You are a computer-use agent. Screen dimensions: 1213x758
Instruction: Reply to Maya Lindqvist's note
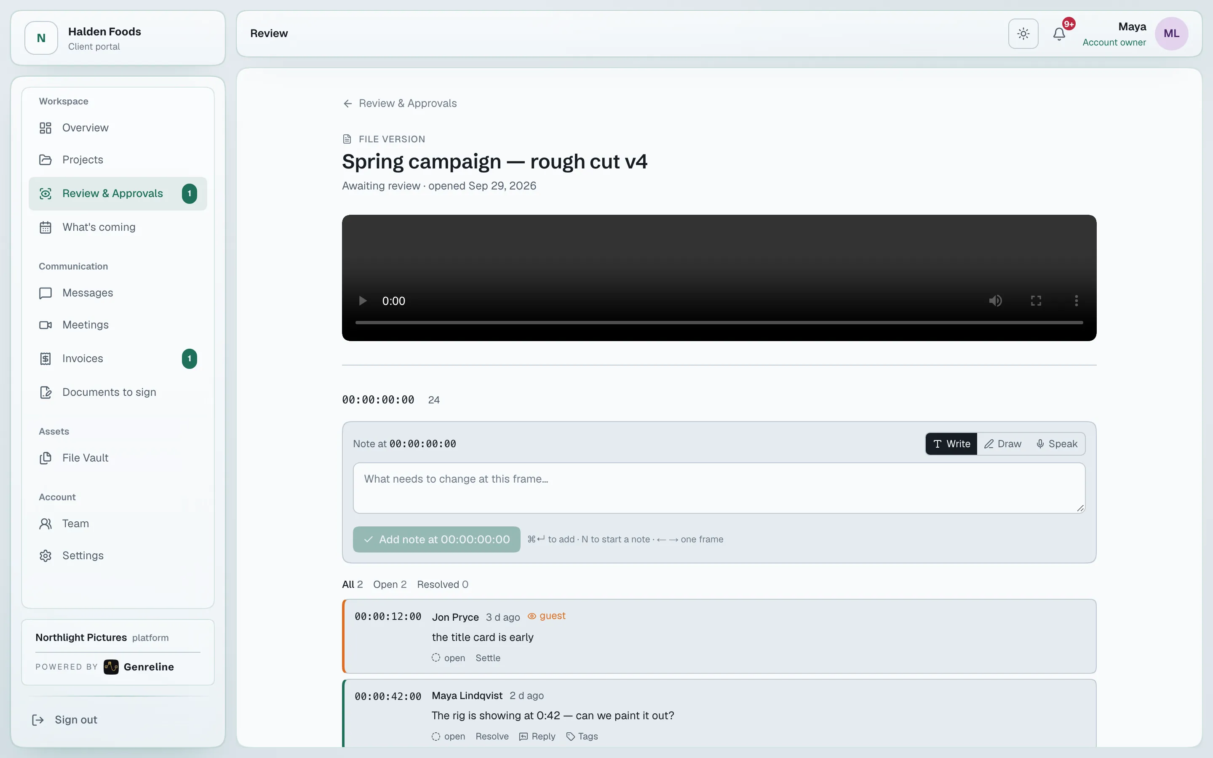tap(537, 737)
